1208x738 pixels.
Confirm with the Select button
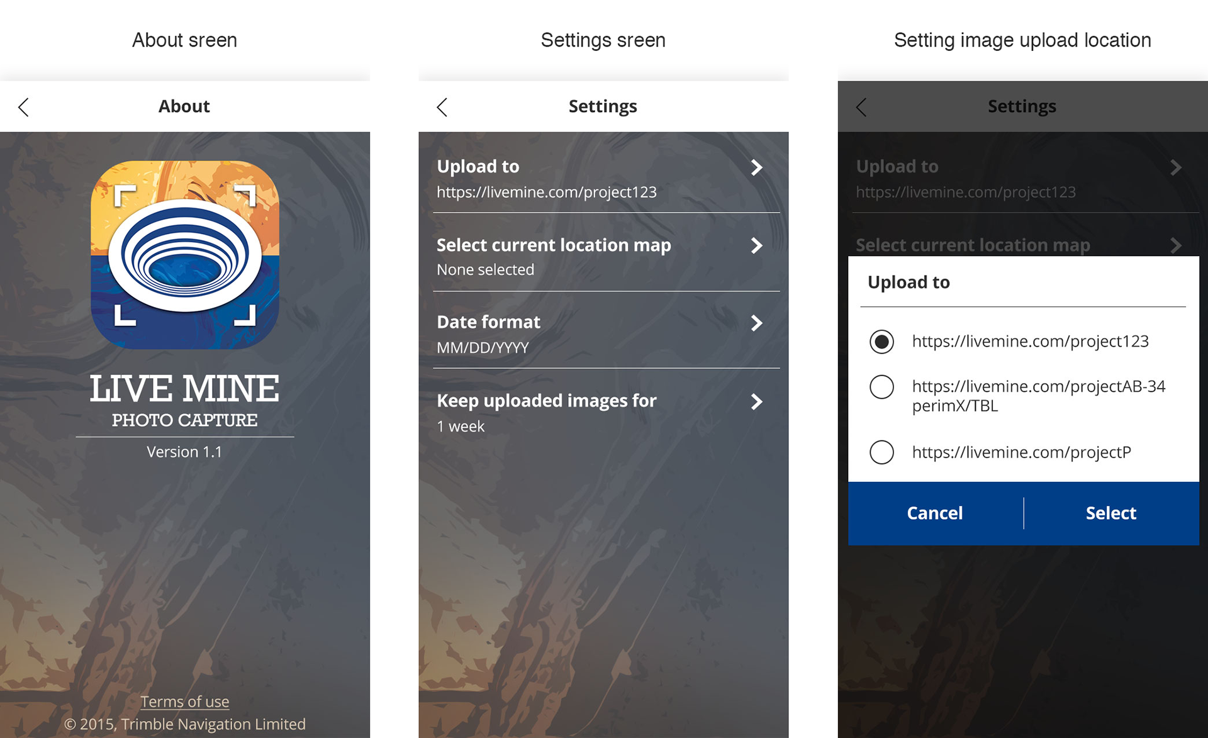coord(1111,513)
